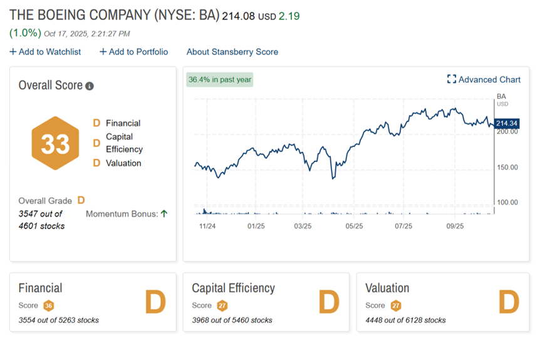Click the Financial score 36 hexagon badge
The image size is (537, 343).
click(48, 305)
